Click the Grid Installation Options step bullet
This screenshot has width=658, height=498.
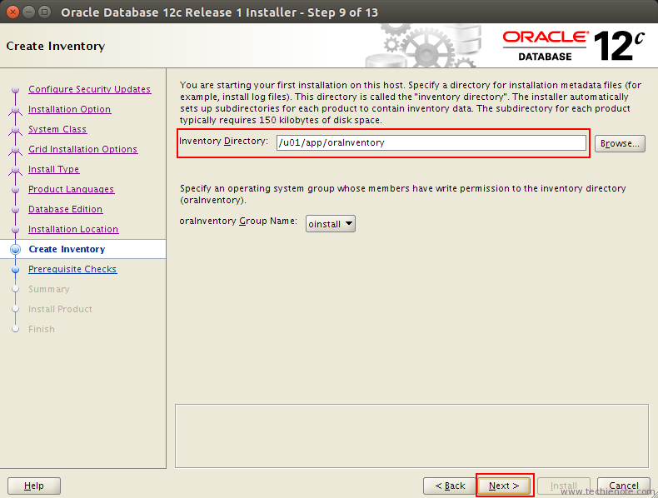click(16, 150)
